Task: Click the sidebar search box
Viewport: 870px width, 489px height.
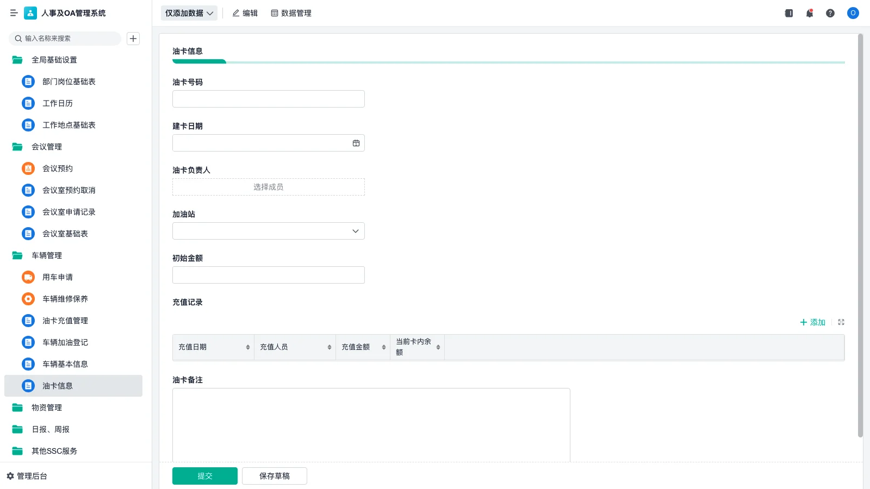Action: pyautogui.click(x=65, y=39)
